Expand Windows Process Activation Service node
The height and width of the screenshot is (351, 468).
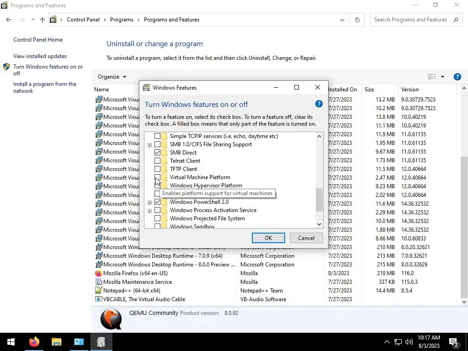[x=149, y=211]
